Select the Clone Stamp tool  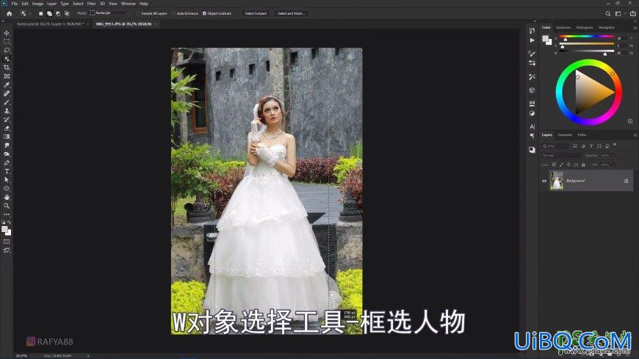click(7, 111)
